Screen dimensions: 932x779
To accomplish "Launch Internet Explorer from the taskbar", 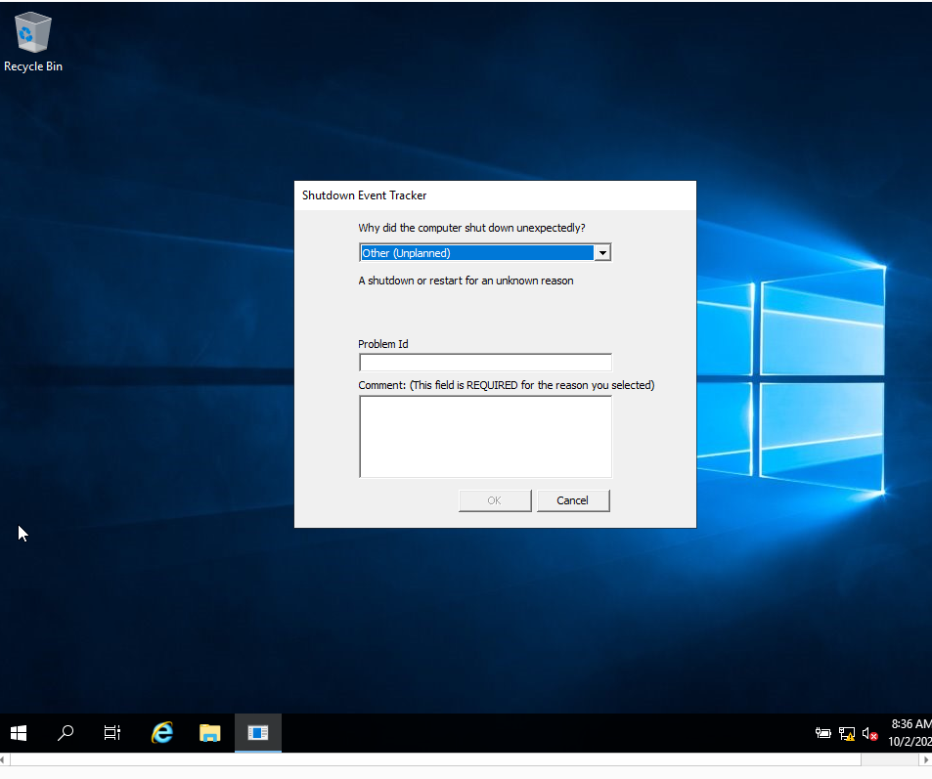I will [x=162, y=733].
